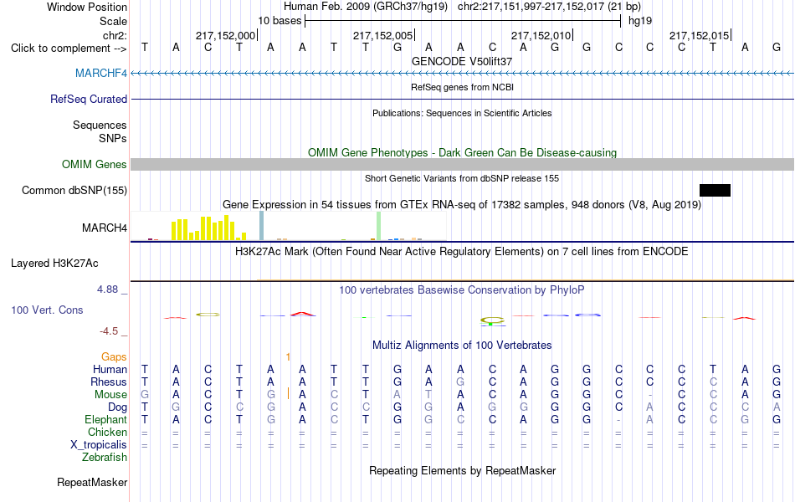Screen dimensions: 795x502
Task: Click the Scale label
Action: (x=113, y=21)
